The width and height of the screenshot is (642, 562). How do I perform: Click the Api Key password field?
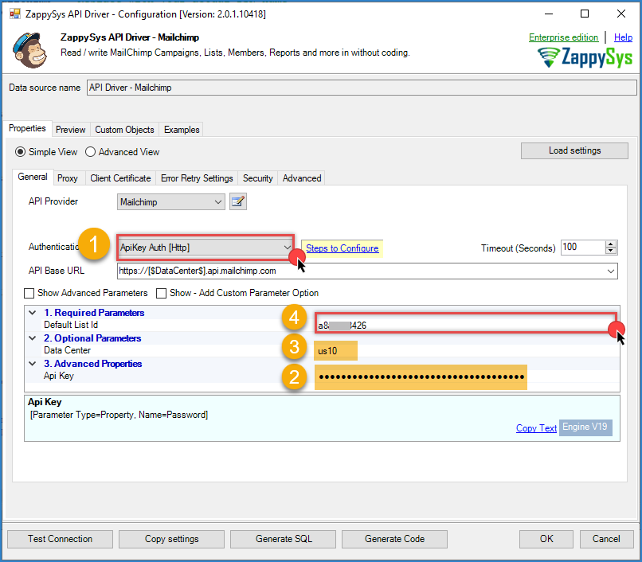click(421, 377)
